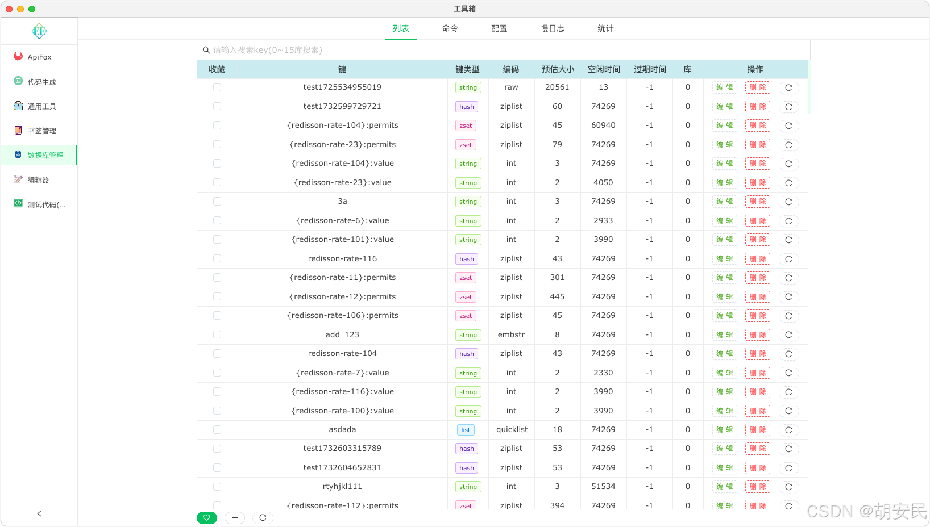Click 删除 for add_123
Screen dimensions: 930x527
[758, 335]
